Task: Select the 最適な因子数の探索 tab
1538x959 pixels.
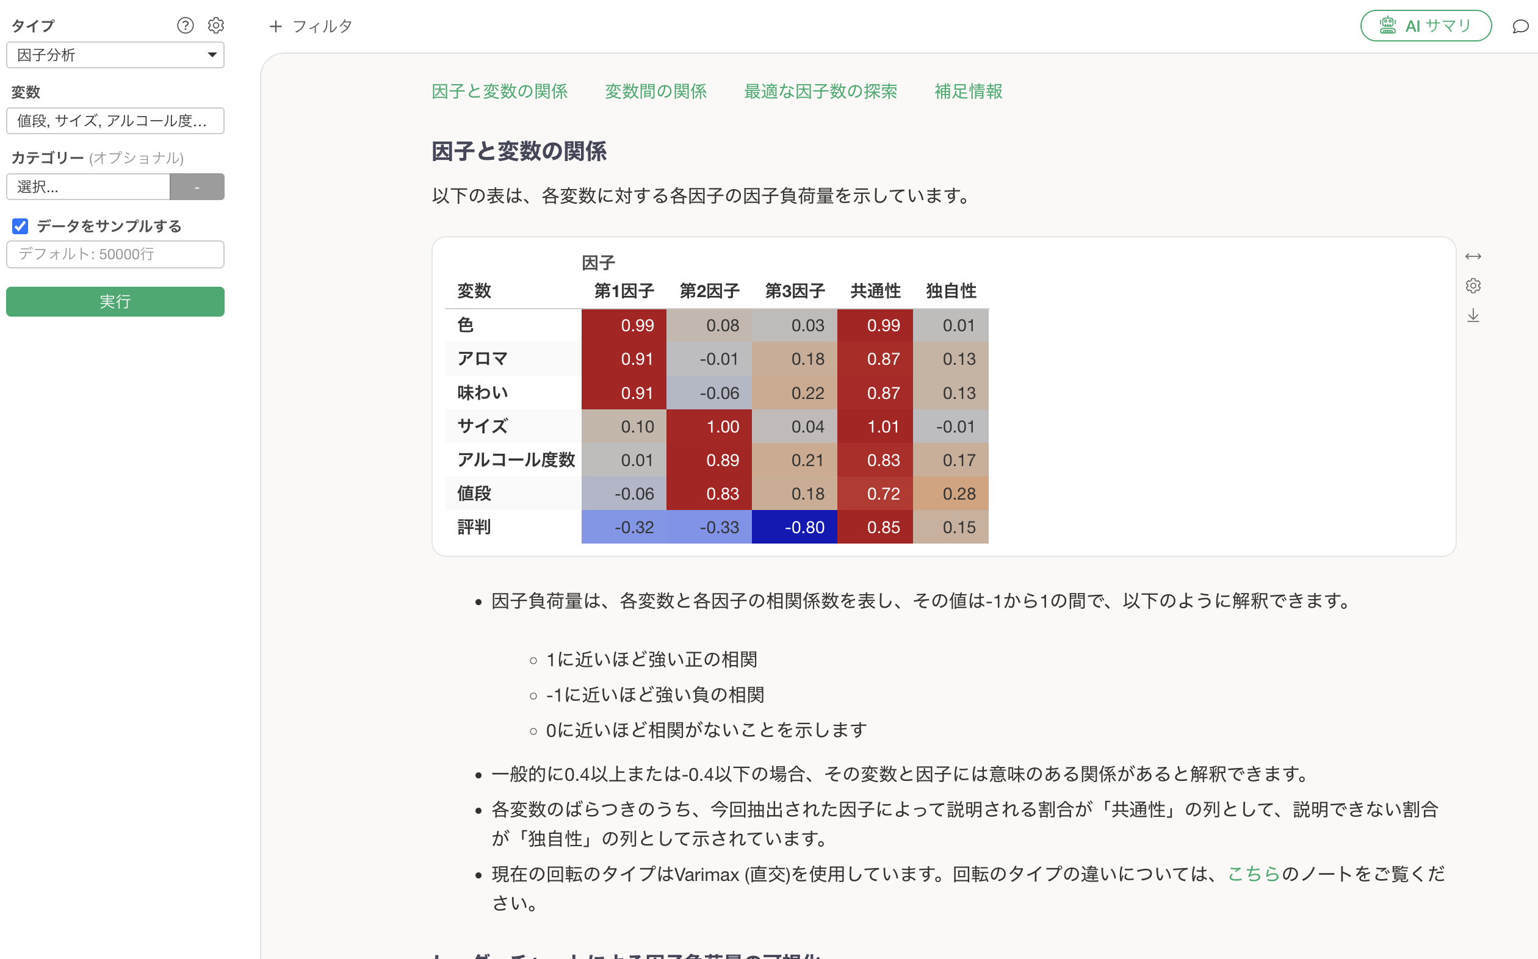Action: pos(820,92)
